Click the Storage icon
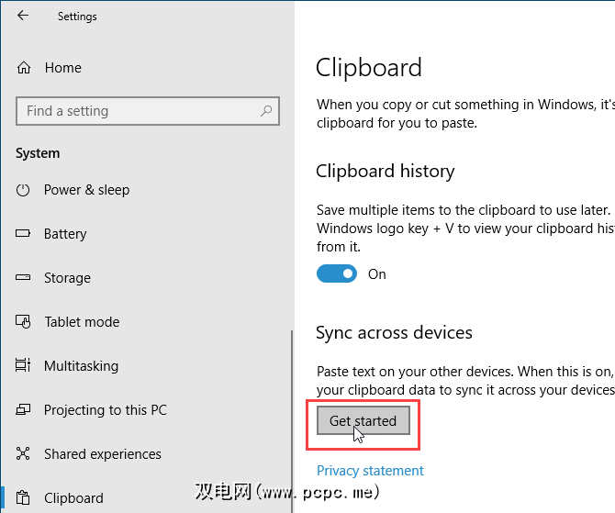The height and width of the screenshot is (513, 615). [24, 278]
